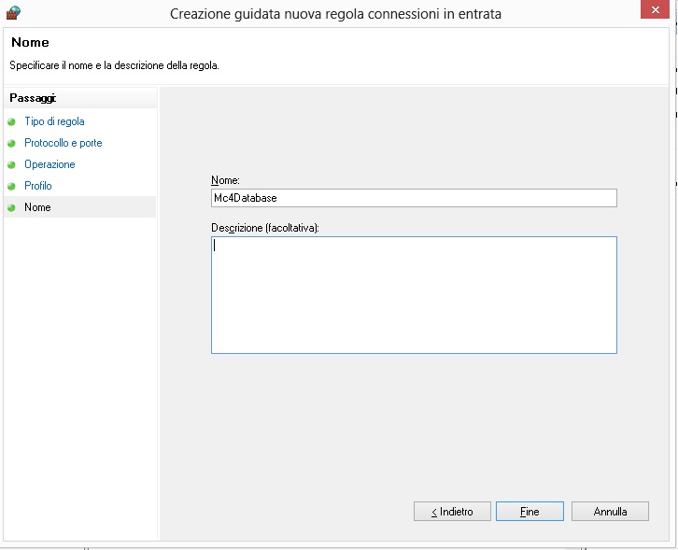Focus the Descrizione (facoltativa) text area
This screenshot has width=678, height=550.
(x=414, y=295)
